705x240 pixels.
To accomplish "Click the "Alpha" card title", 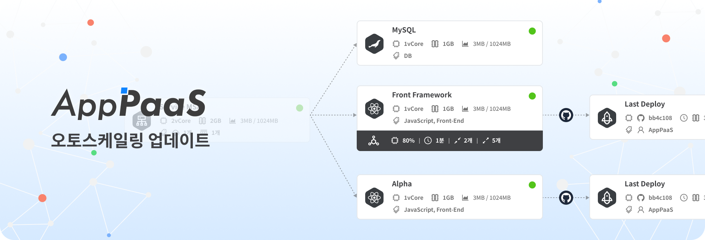I will pos(402,184).
